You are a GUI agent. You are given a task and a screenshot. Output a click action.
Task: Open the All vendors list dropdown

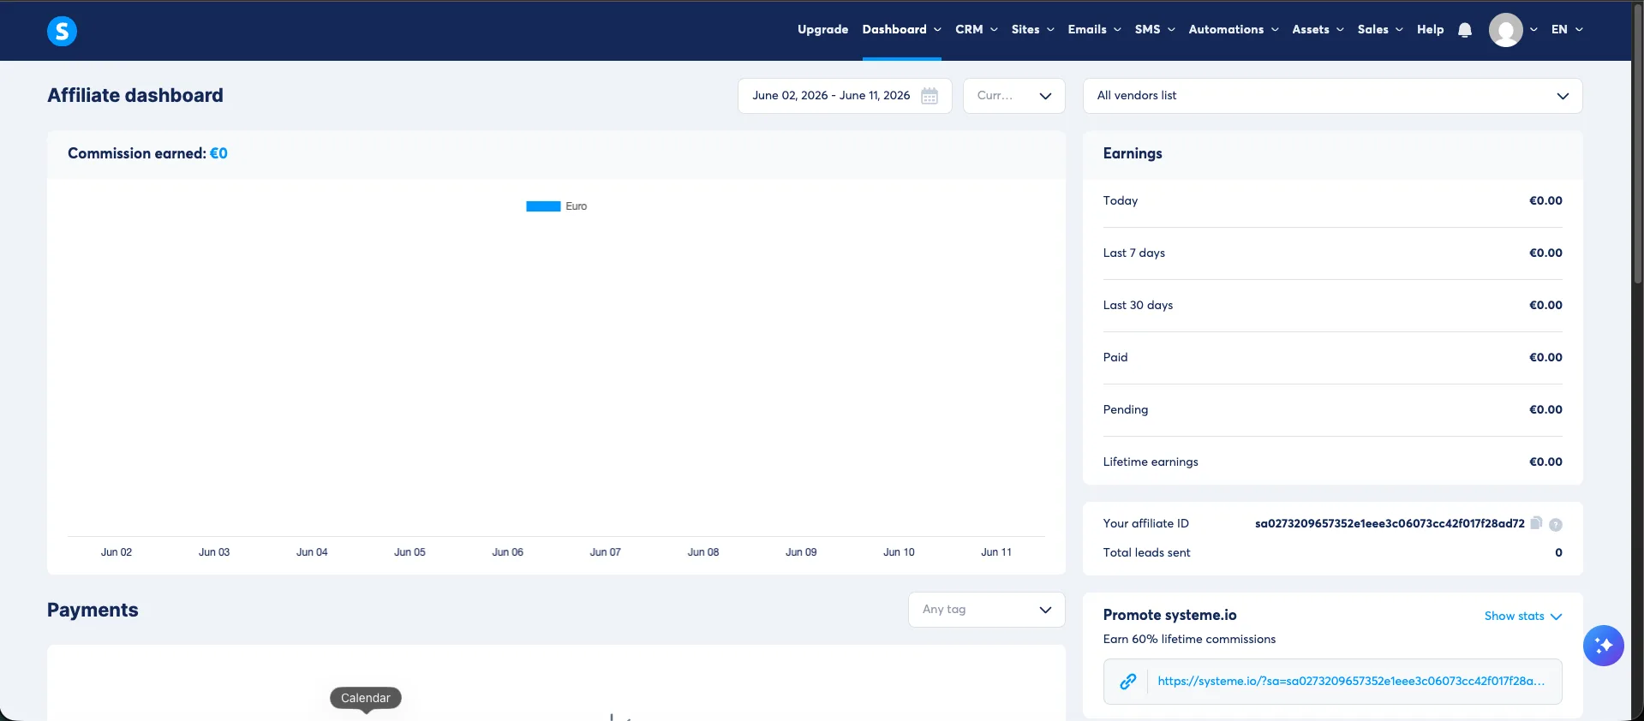1332,96
